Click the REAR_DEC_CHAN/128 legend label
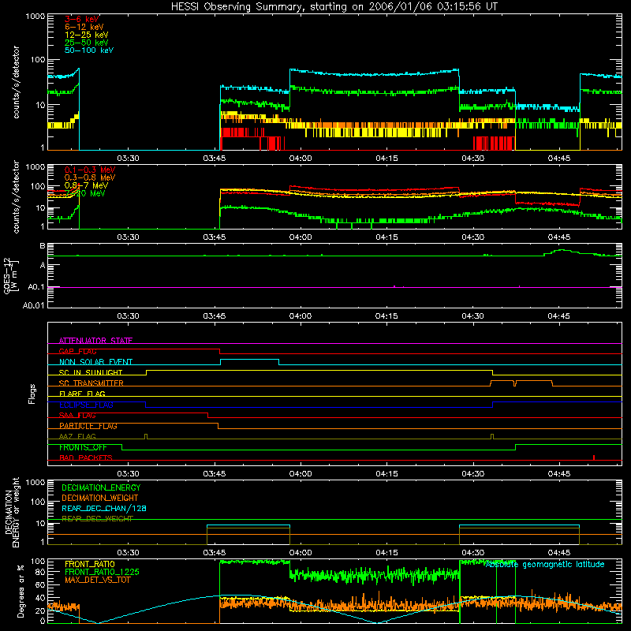 click(x=104, y=509)
